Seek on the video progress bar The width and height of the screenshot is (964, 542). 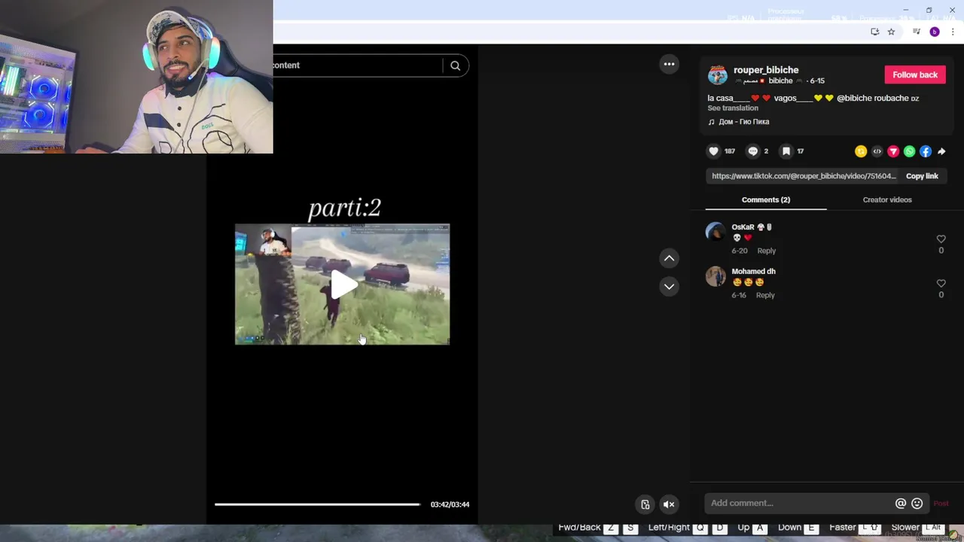317,504
